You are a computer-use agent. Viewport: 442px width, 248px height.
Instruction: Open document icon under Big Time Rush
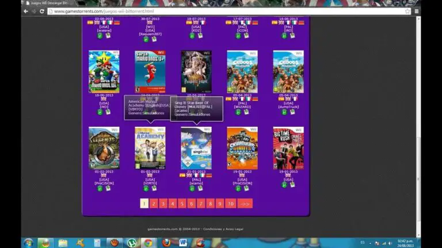[x=292, y=185]
